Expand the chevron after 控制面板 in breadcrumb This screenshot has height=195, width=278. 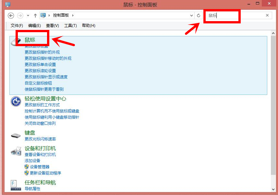tap(73, 15)
